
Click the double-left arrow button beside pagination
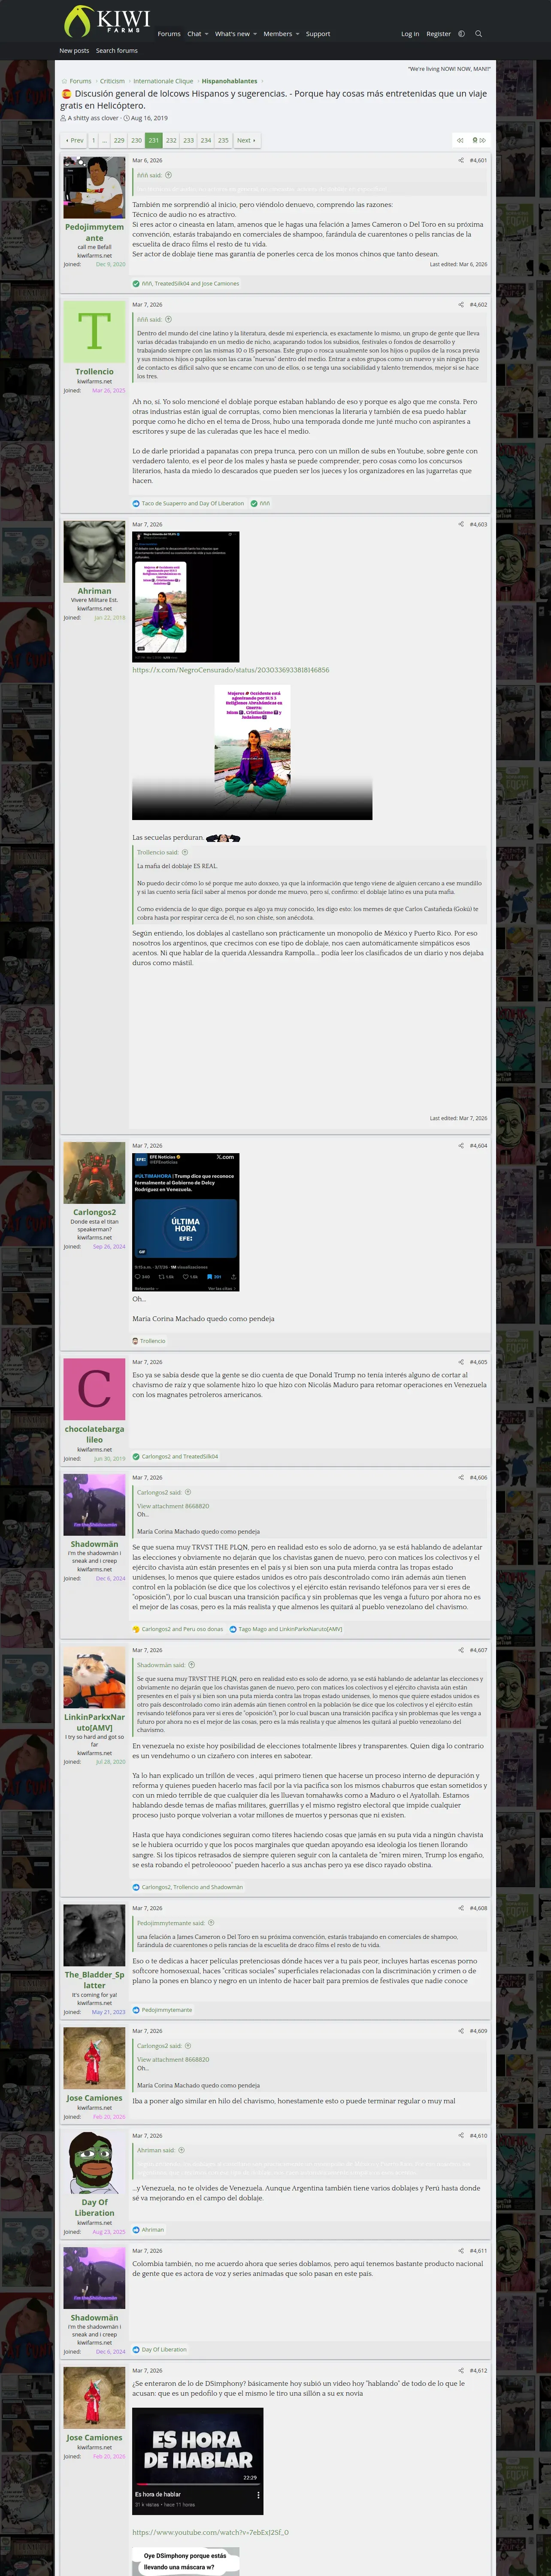point(460,140)
